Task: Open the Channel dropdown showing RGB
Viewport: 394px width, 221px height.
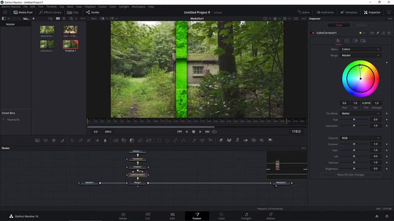Action: pyautogui.click(x=361, y=138)
